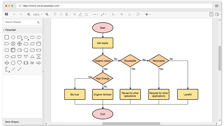Screen dimensions: 224x126
Task: Open the bring-to-front dropdown
Action: click(x=114, y=14)
